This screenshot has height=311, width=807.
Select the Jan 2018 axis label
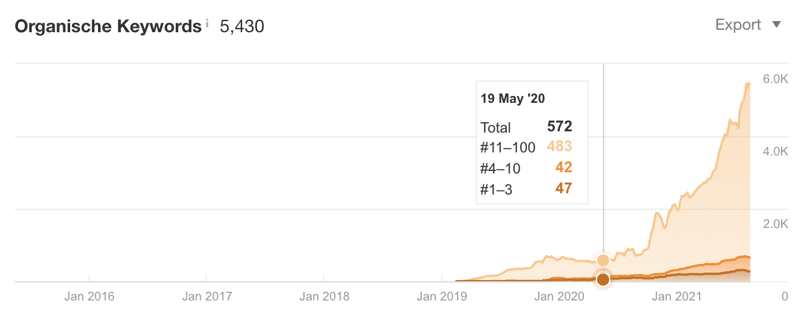(323, 297)
